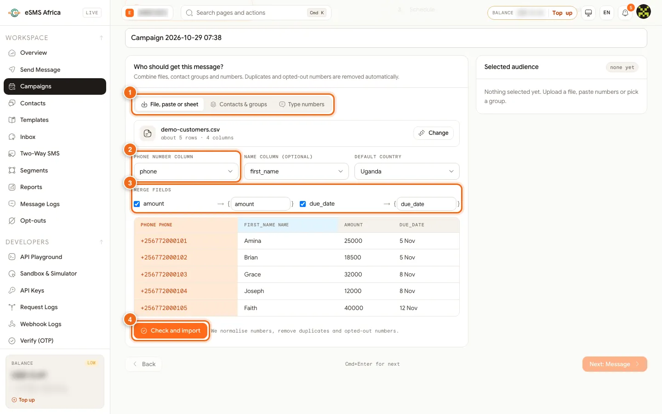Image resolution: width=662 pixels, height=414 pixels.
Task: Open Sandbox & Simulator page
Action: pyautogui.click(x=55, y=274)
